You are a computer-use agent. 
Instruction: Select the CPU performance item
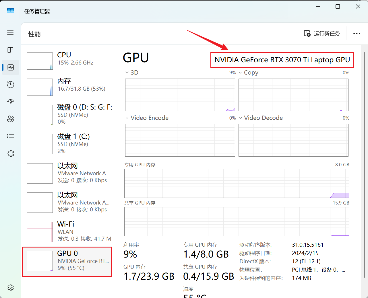(67, 61)
